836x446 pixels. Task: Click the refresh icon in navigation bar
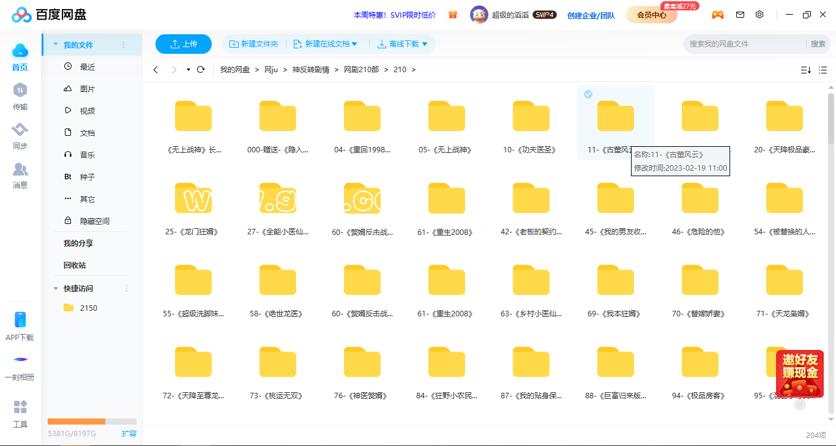(201, 70)
